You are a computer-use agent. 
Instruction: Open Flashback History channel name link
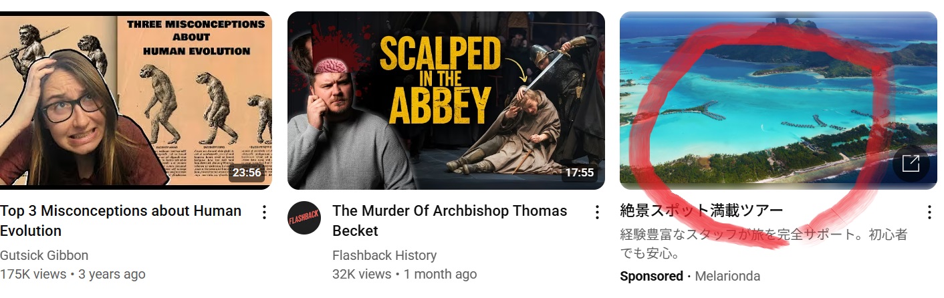tap(384, 255)
